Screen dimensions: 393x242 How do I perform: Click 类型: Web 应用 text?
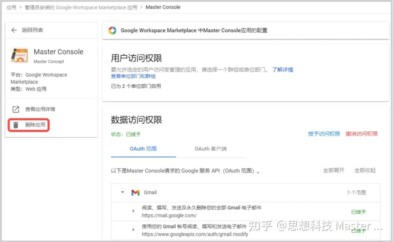click(x=29, y=89)
